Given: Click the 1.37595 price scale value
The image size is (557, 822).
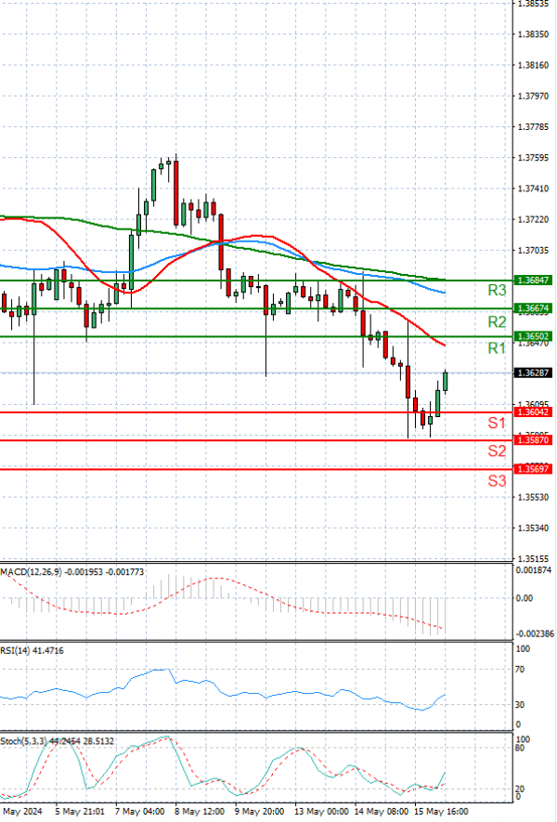Looking at the screenshot, I should tap(533, 158).
